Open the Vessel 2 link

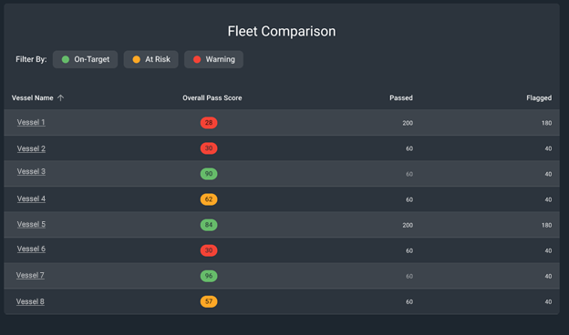tap(31, 148)
